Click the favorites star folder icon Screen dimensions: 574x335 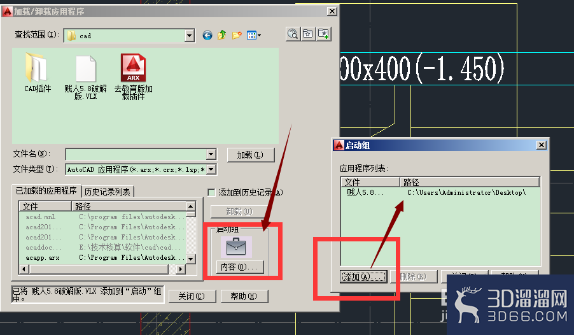click(308, 34)
